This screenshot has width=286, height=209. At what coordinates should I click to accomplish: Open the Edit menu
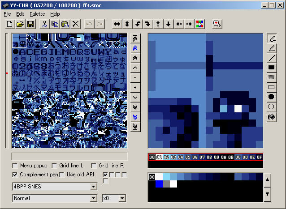pyautogui.click(x=20, y=14)
